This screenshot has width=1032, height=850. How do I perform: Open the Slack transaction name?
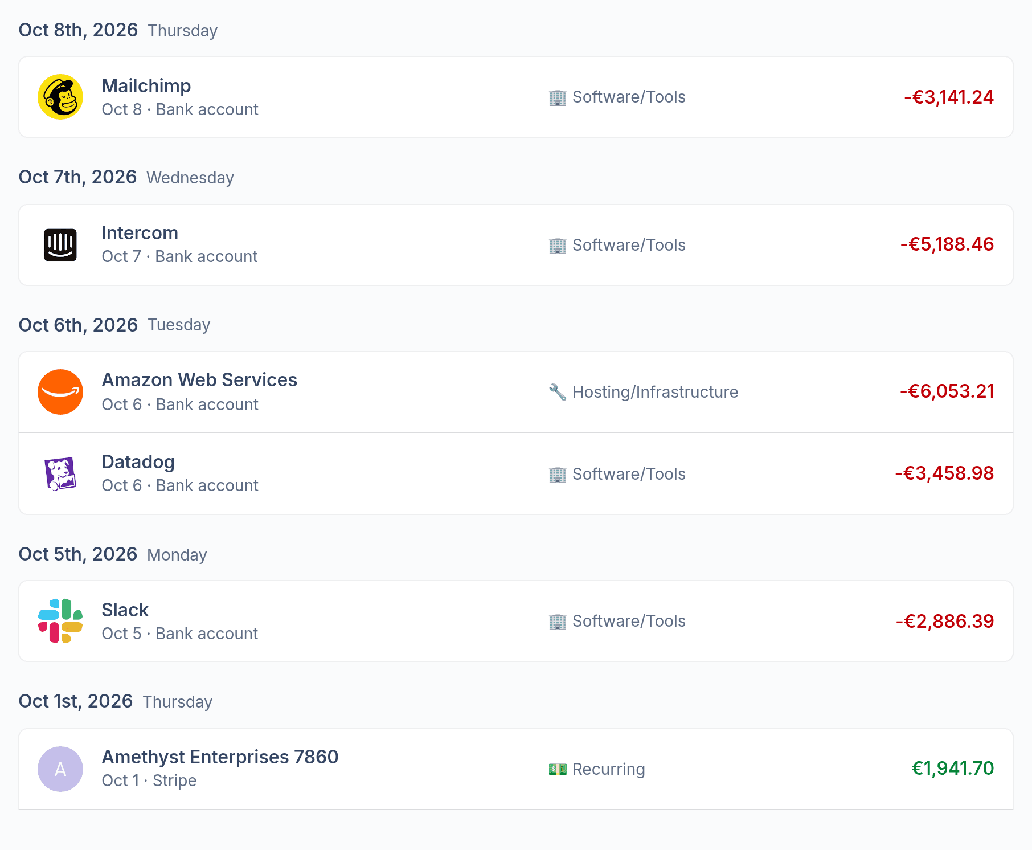125,610
